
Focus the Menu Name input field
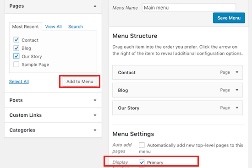[x=189, y=8]
